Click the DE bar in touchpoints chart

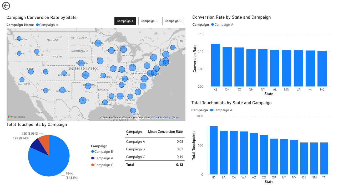[x=304, y=159]
